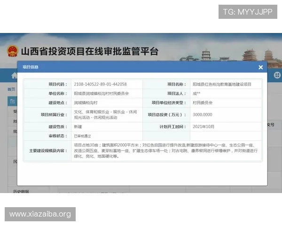
Task: Select the 历史数据 sidebar item
Action: 21,191
